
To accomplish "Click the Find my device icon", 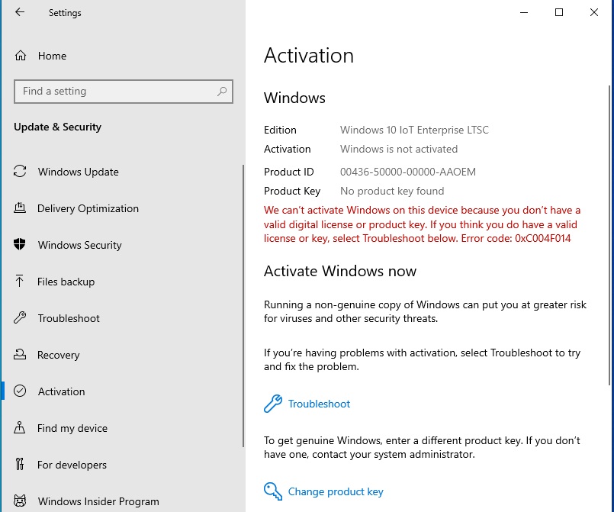I will click(x=21, y=428).
